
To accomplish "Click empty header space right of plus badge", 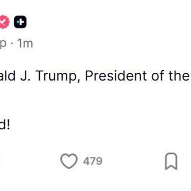I will pyautogui.click(x=95, y=22).
